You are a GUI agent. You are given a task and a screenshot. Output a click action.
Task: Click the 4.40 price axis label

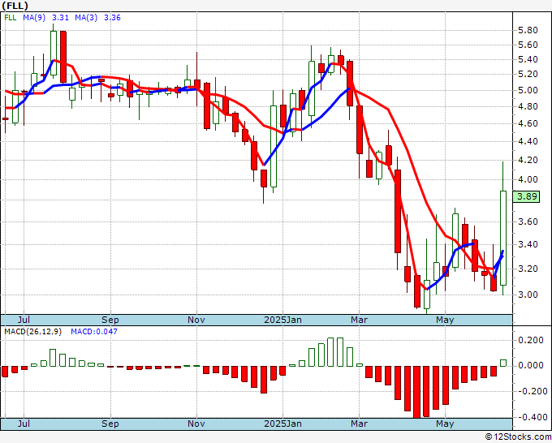(x=528, y=141)
